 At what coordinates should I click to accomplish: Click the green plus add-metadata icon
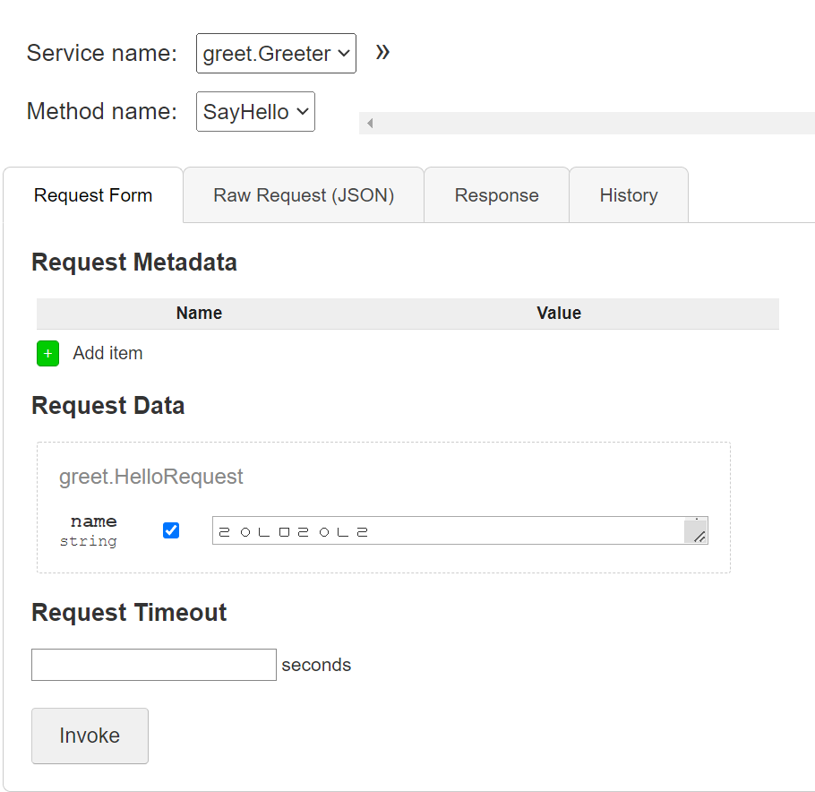47,353
